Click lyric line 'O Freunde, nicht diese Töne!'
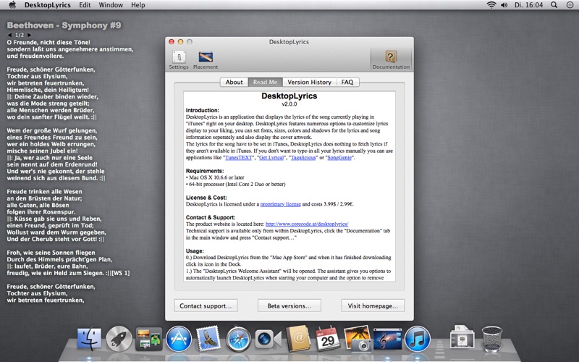 coord(48,43)
